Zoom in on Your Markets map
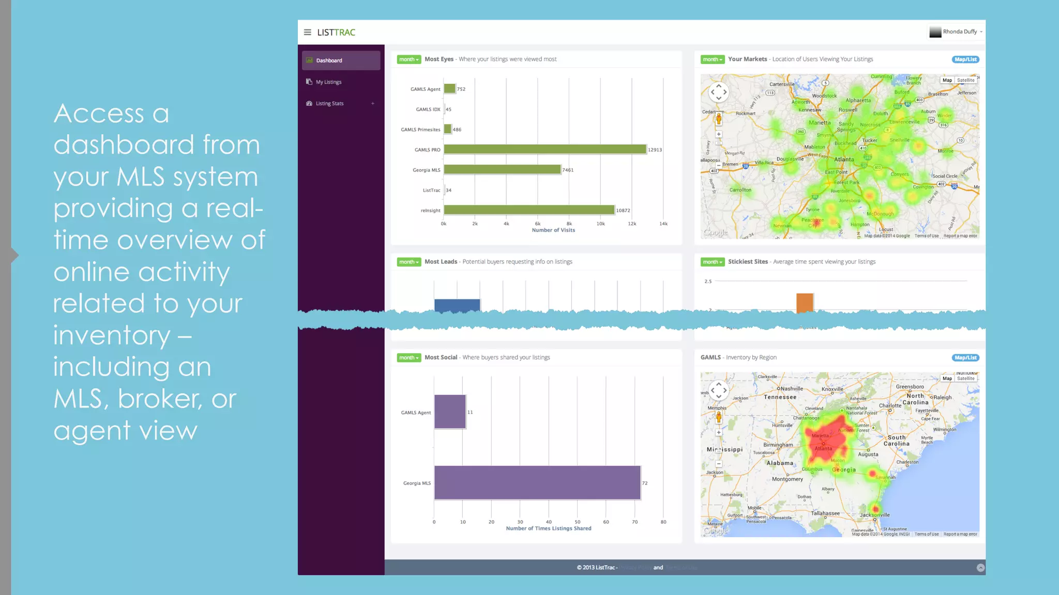Image resolution: width=1059 pixels, height=595 pixels. pyautogui.click(x=718, y=134)
